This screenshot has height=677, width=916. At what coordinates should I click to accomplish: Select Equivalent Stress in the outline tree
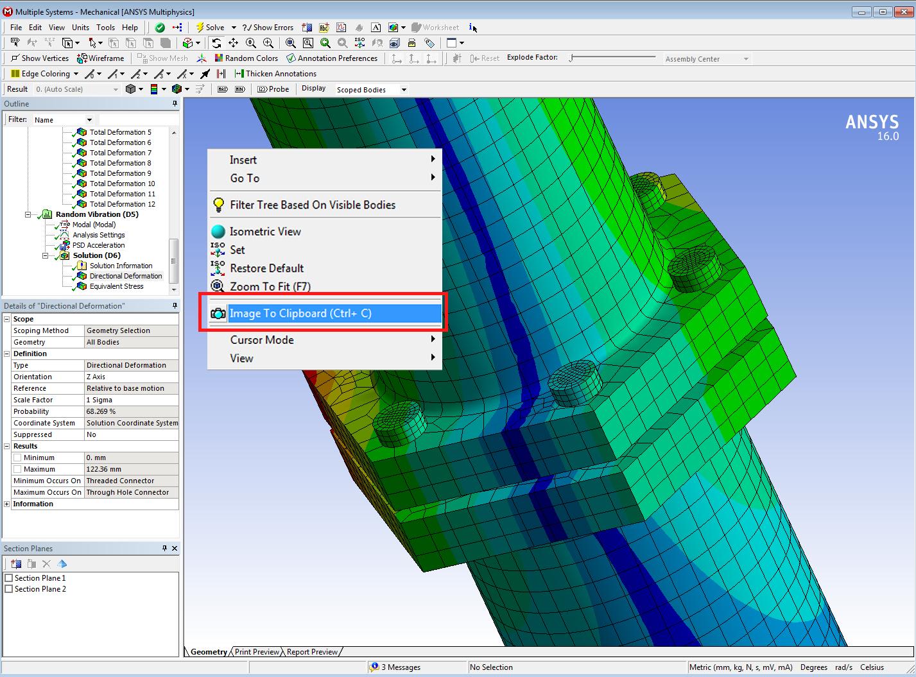point(116,286)
